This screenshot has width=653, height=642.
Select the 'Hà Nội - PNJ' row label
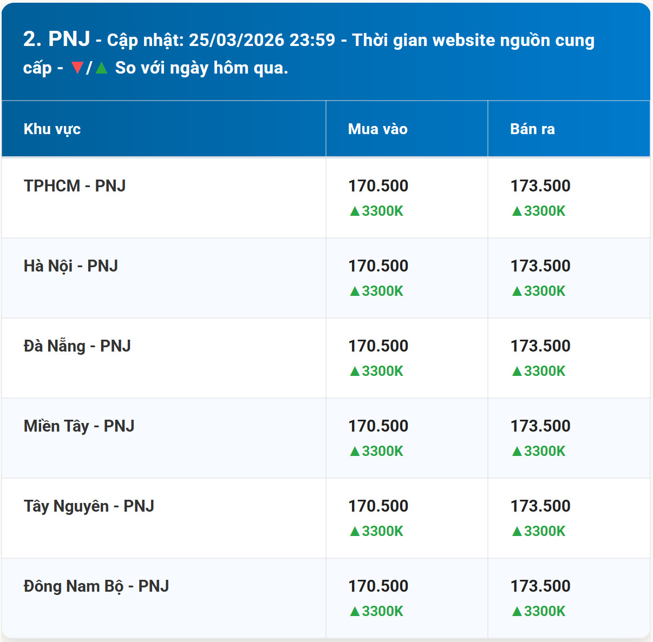(71, 266)
